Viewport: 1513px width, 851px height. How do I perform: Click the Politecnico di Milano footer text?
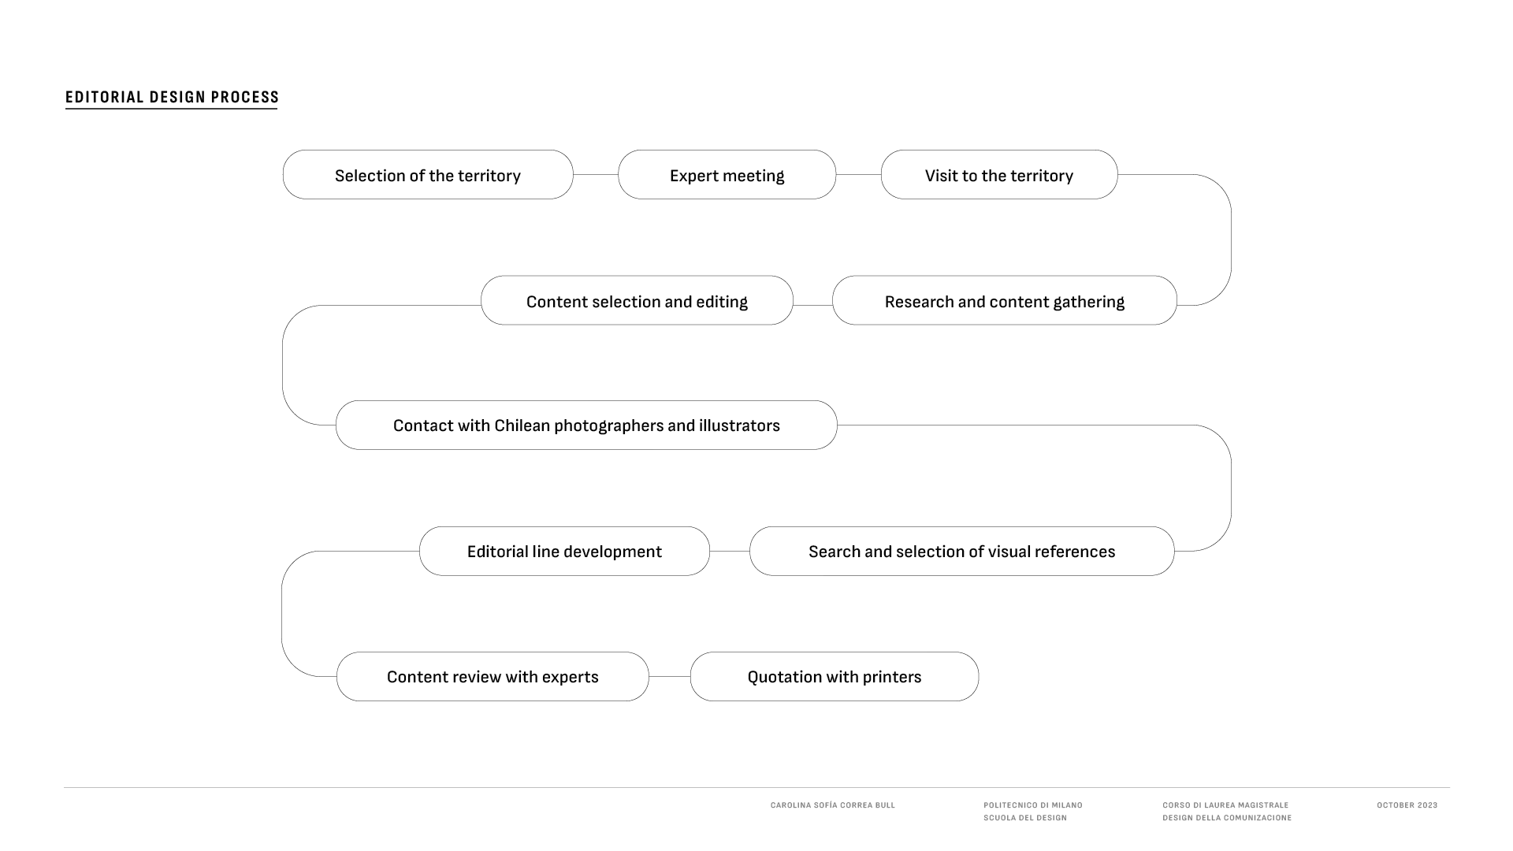[x=1033, y=805]
